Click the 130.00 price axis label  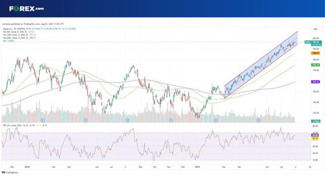pyautogui.click(x=316, y=113)
